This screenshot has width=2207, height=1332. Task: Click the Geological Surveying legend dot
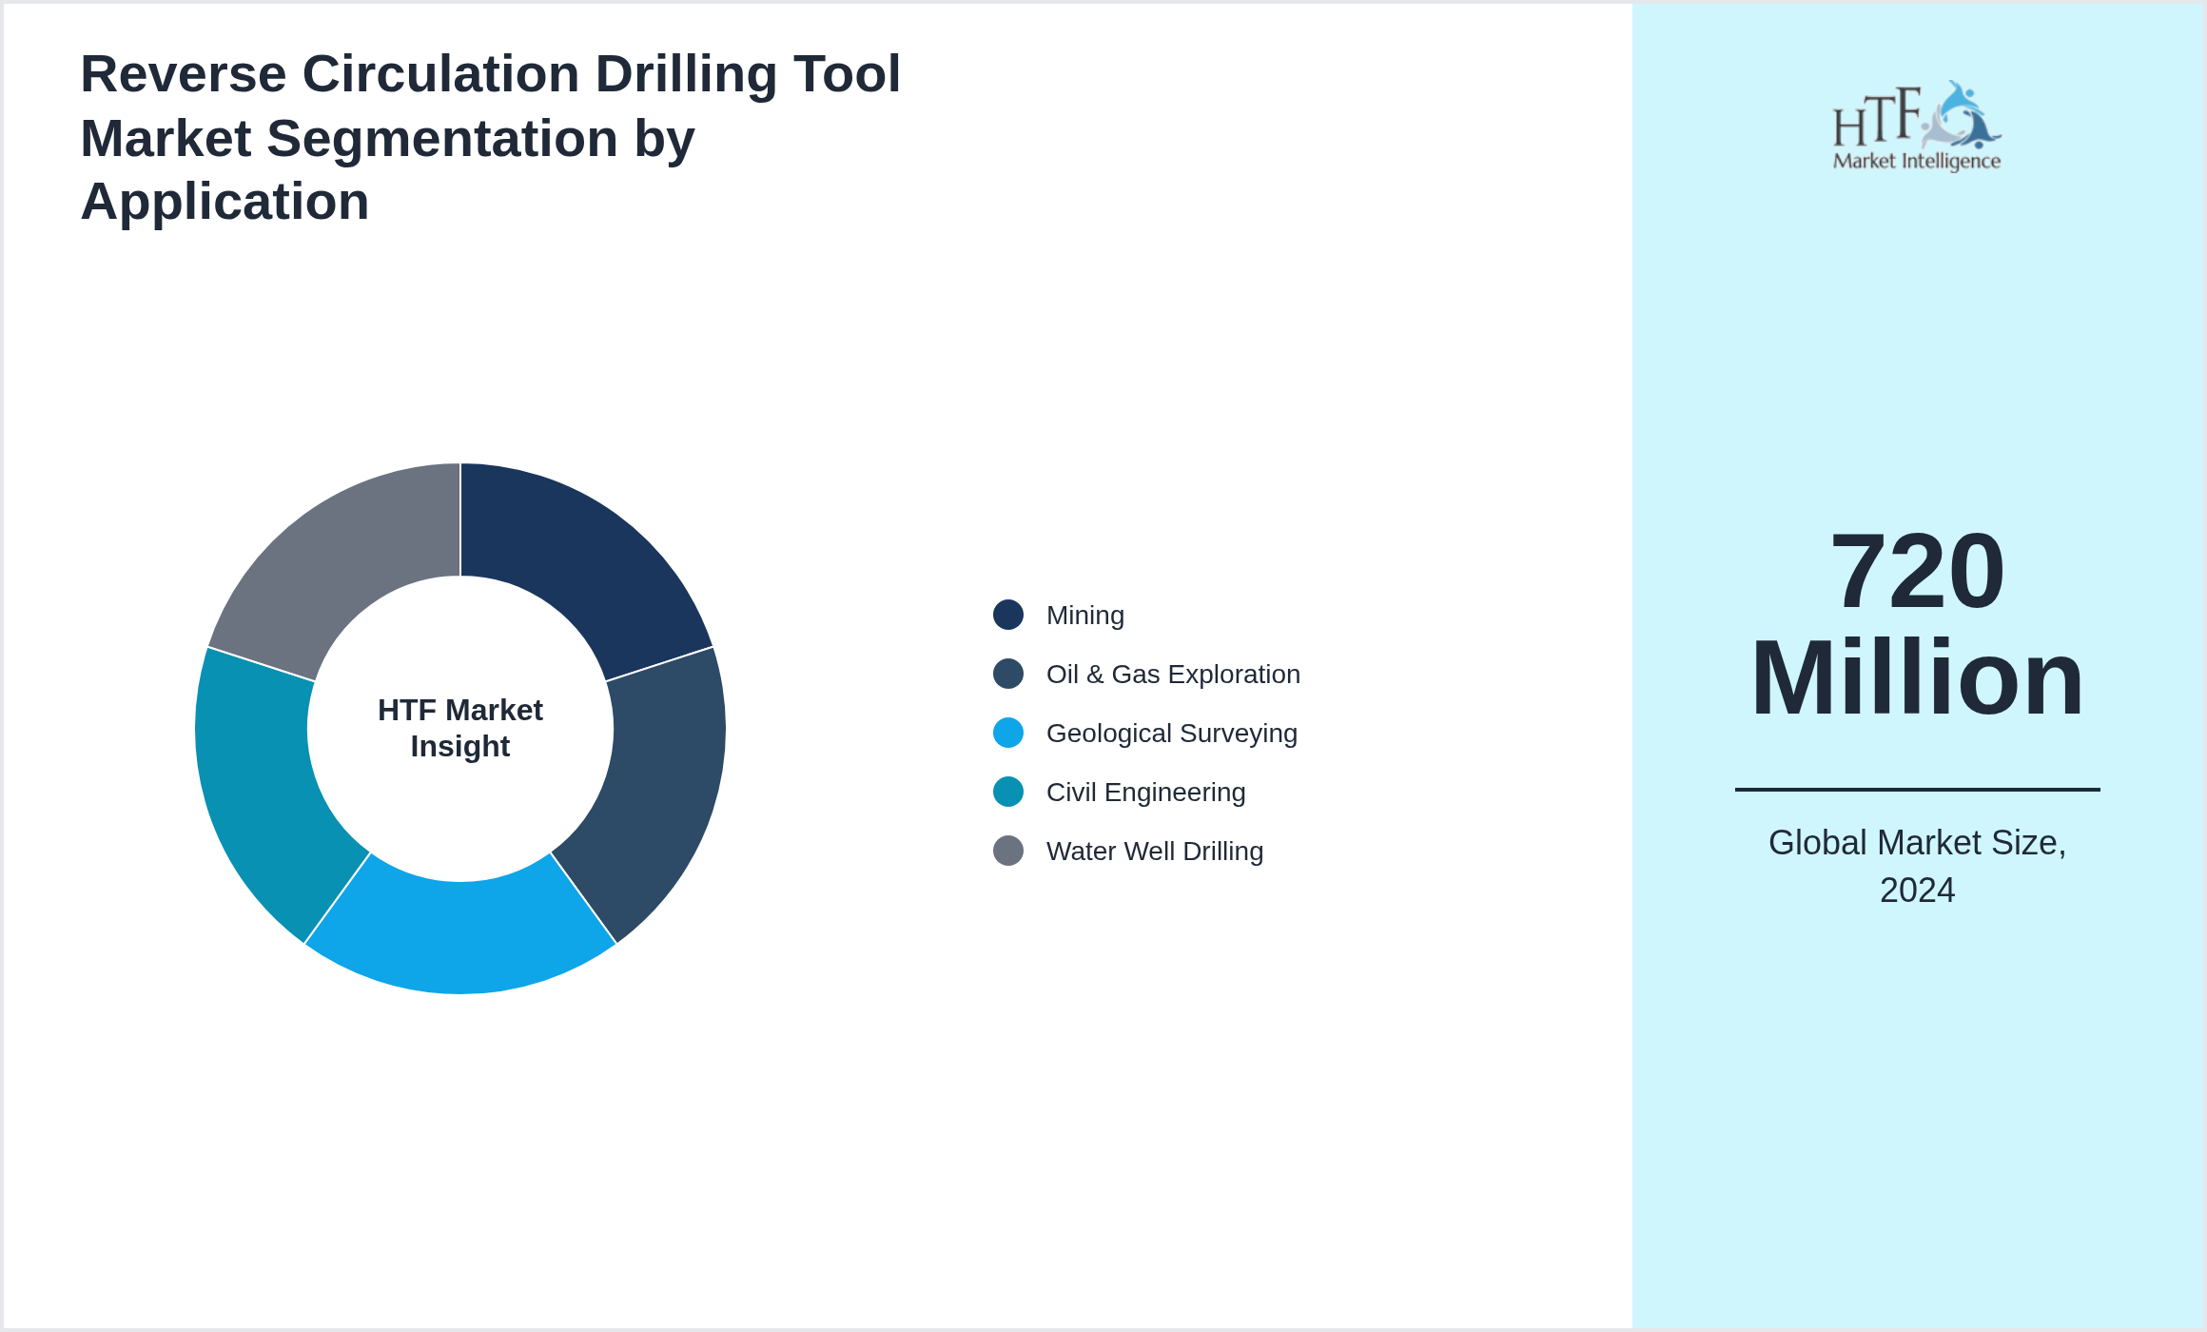(1007, 733)
